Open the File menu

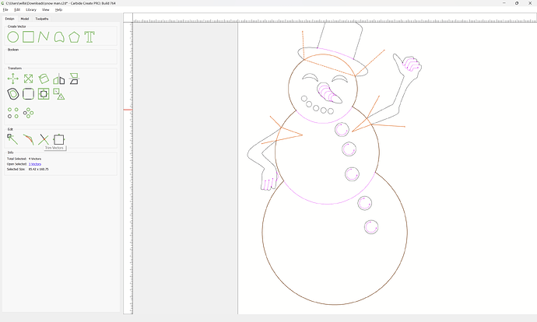pos(5,9)
